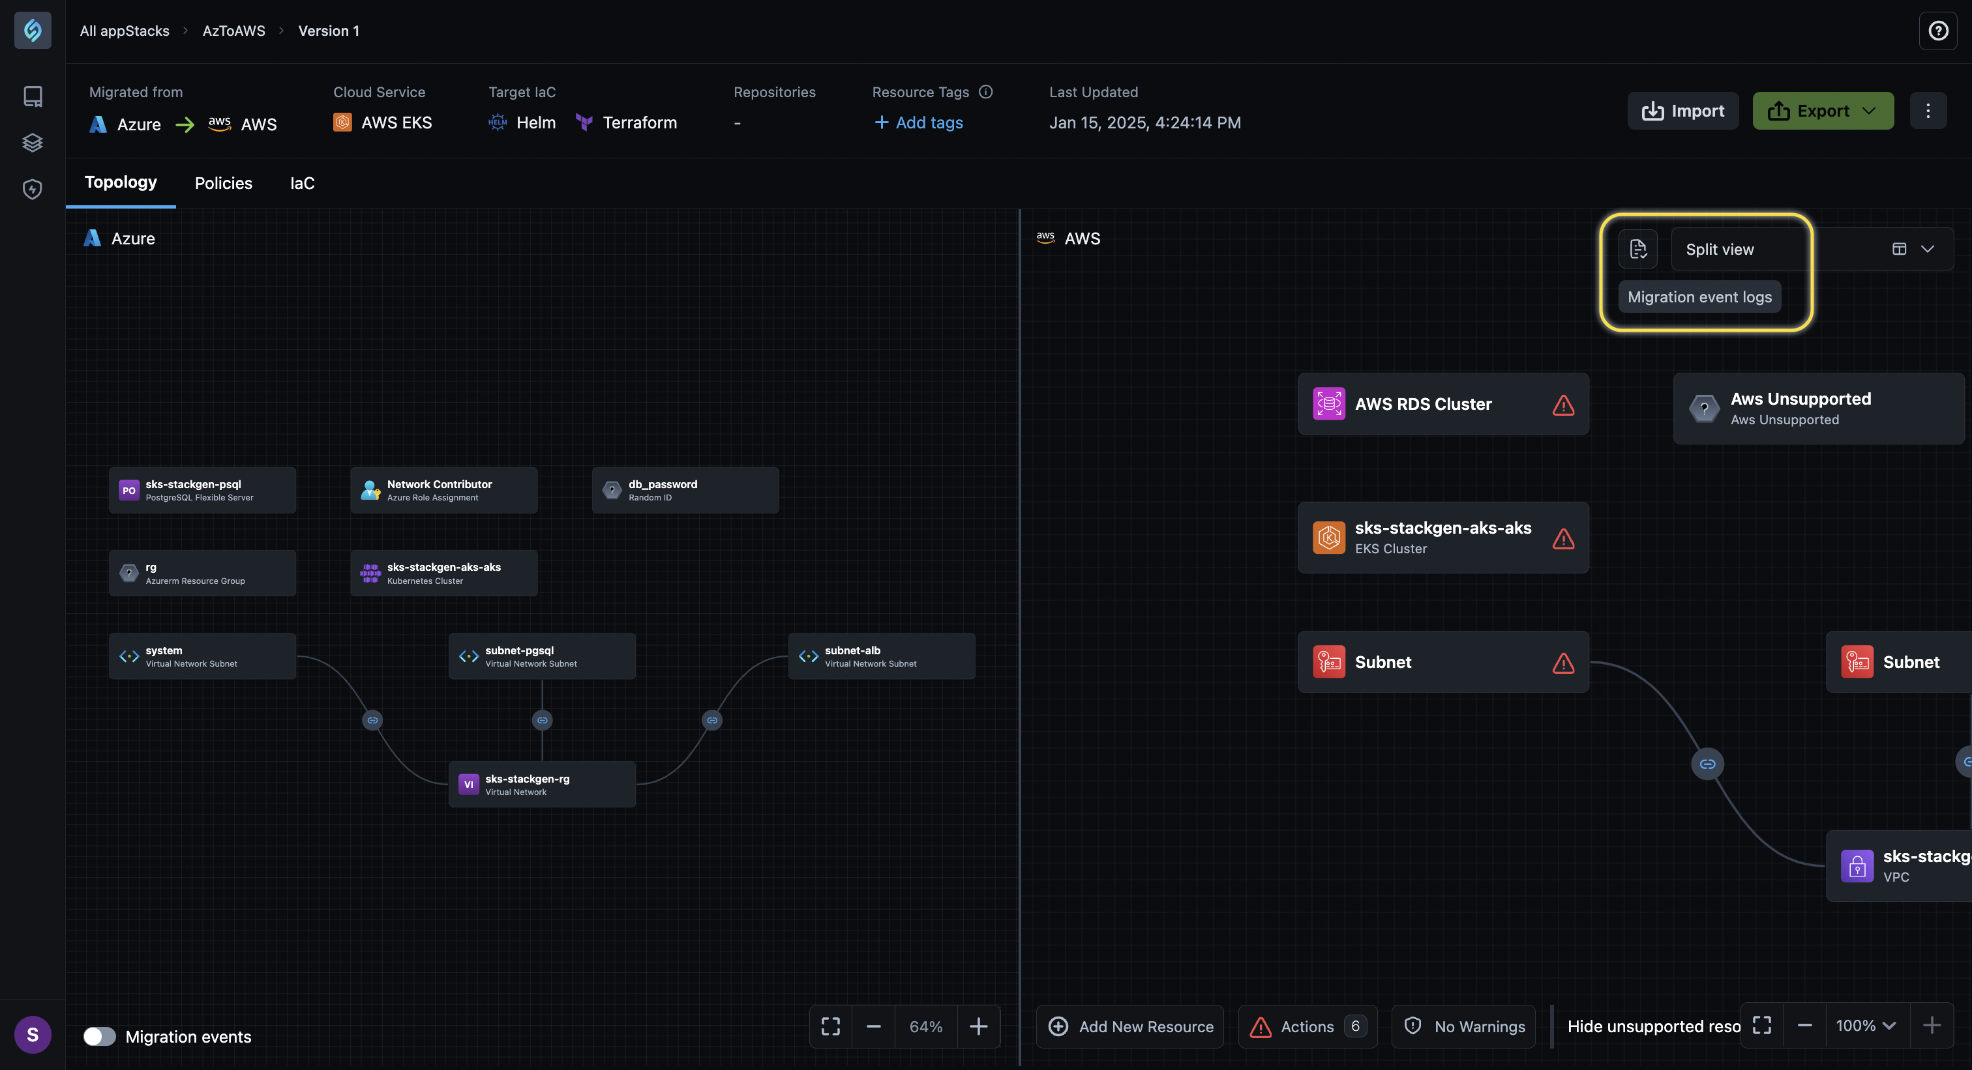Open the three-dot more options menu
This screenshot has width=1972, height=1070.
point(1928,111)
